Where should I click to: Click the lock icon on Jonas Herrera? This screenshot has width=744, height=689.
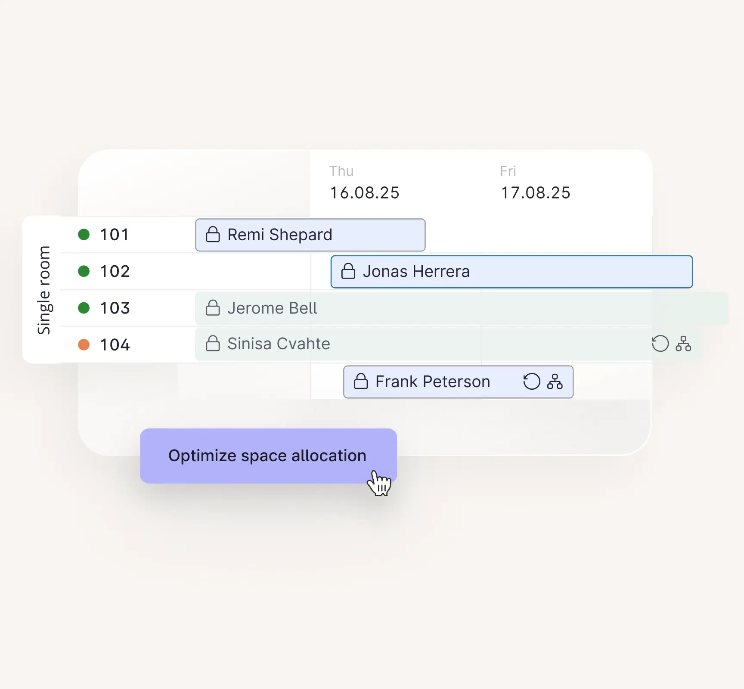pyautogui.click(x=348, y=271)
